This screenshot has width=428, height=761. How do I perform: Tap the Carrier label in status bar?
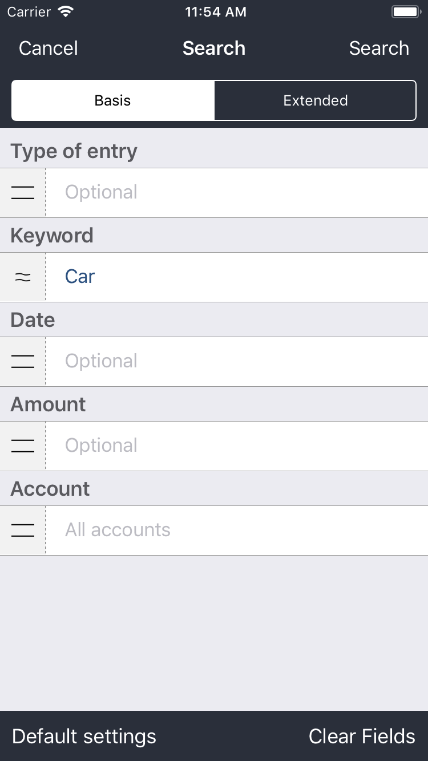click(29, 12)
